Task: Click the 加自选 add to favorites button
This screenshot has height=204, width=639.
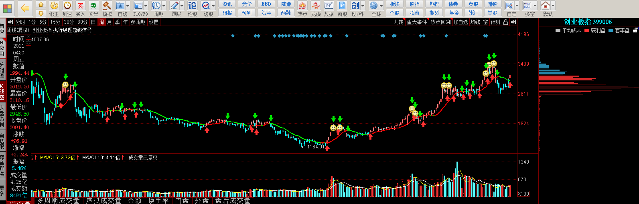Action: (460, 22)
